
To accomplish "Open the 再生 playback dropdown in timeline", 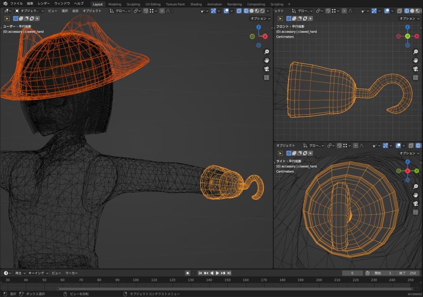I will (20, 273).
